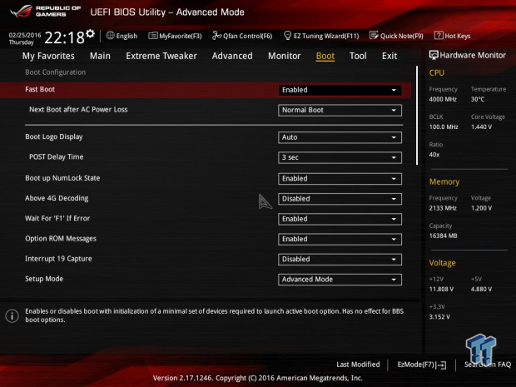Switch to the Main tab
Viewport: 516px width, 387px height.
100,56
